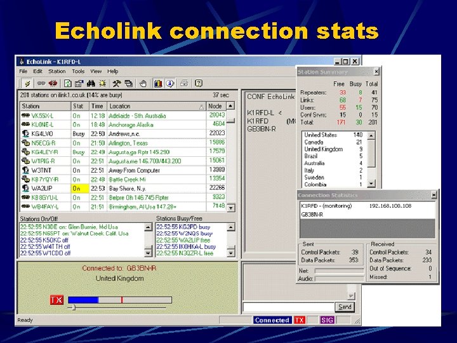Click the SIG status bar indicator

tap(327, 320)
